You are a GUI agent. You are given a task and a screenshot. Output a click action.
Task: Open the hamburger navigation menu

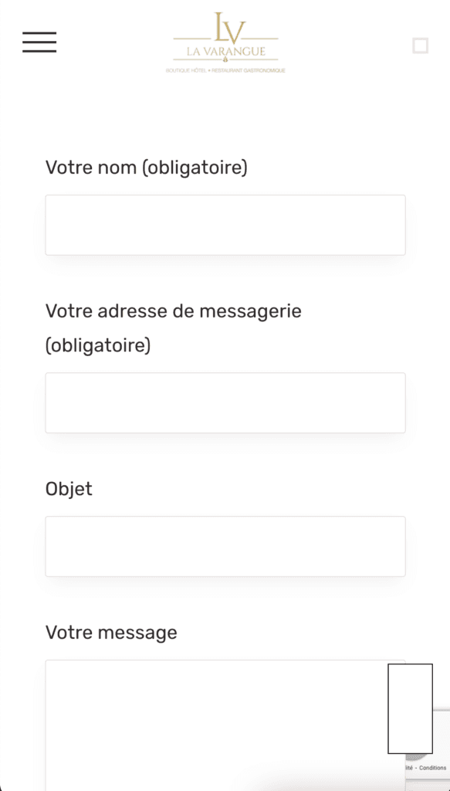pos(39,42)
